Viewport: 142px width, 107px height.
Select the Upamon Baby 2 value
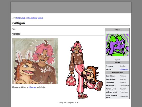(123, 79)
